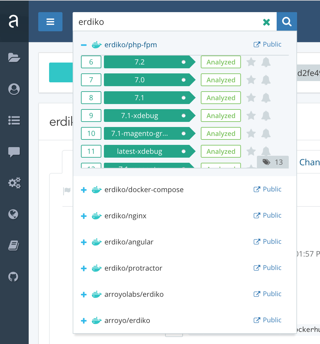Star the 7.1-magento-gr... tag

click(251, 133)
